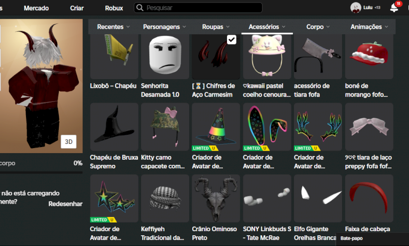Select the white elf ears thumbnail
The width and height of the screenshot is (409, 246).
(x=318, y=199)
